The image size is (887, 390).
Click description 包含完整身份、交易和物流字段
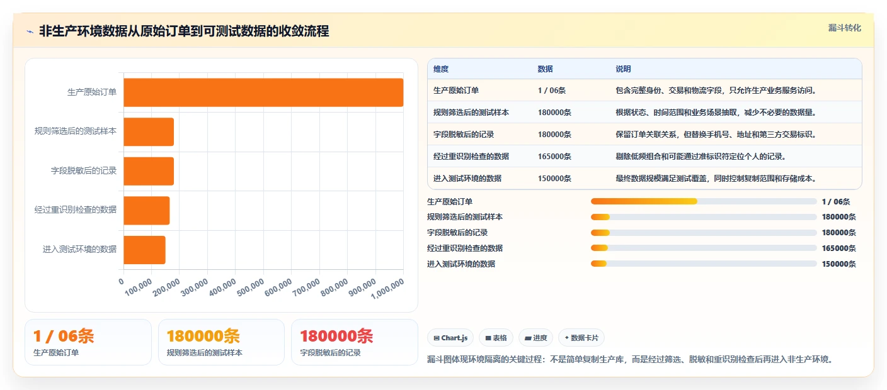716,90
